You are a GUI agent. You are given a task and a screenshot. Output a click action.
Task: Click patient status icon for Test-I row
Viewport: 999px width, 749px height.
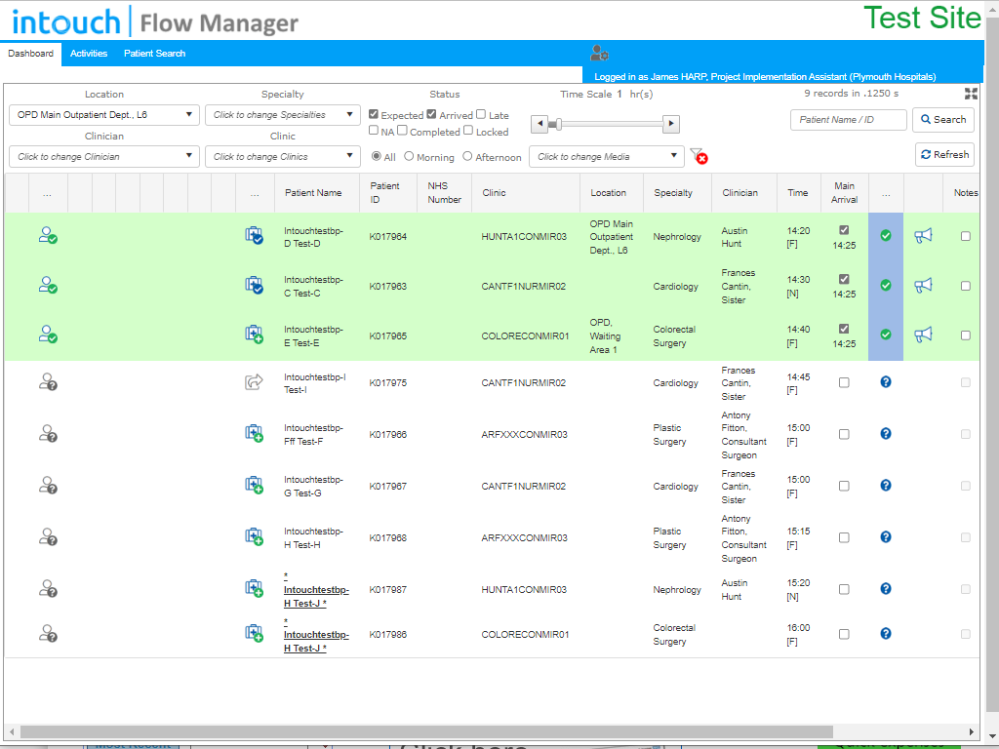click(x=48, y=381)
